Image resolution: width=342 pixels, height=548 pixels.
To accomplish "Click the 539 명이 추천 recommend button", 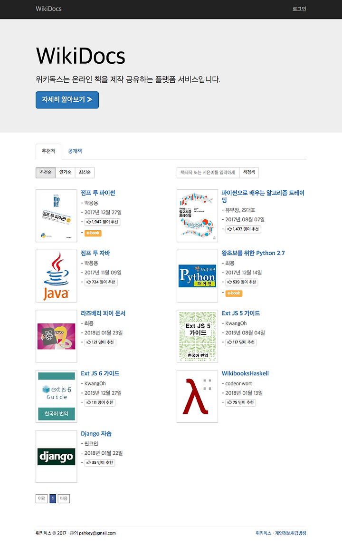I will click(242, 282).
